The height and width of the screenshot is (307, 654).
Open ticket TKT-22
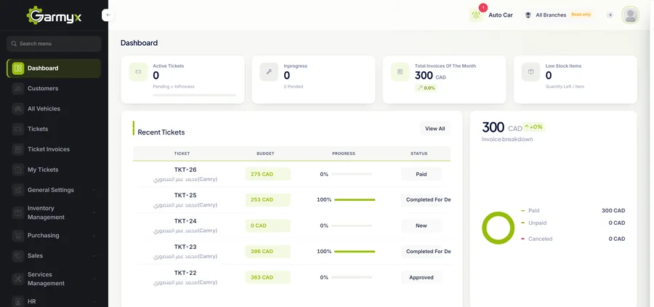click(x=185, y=273)
